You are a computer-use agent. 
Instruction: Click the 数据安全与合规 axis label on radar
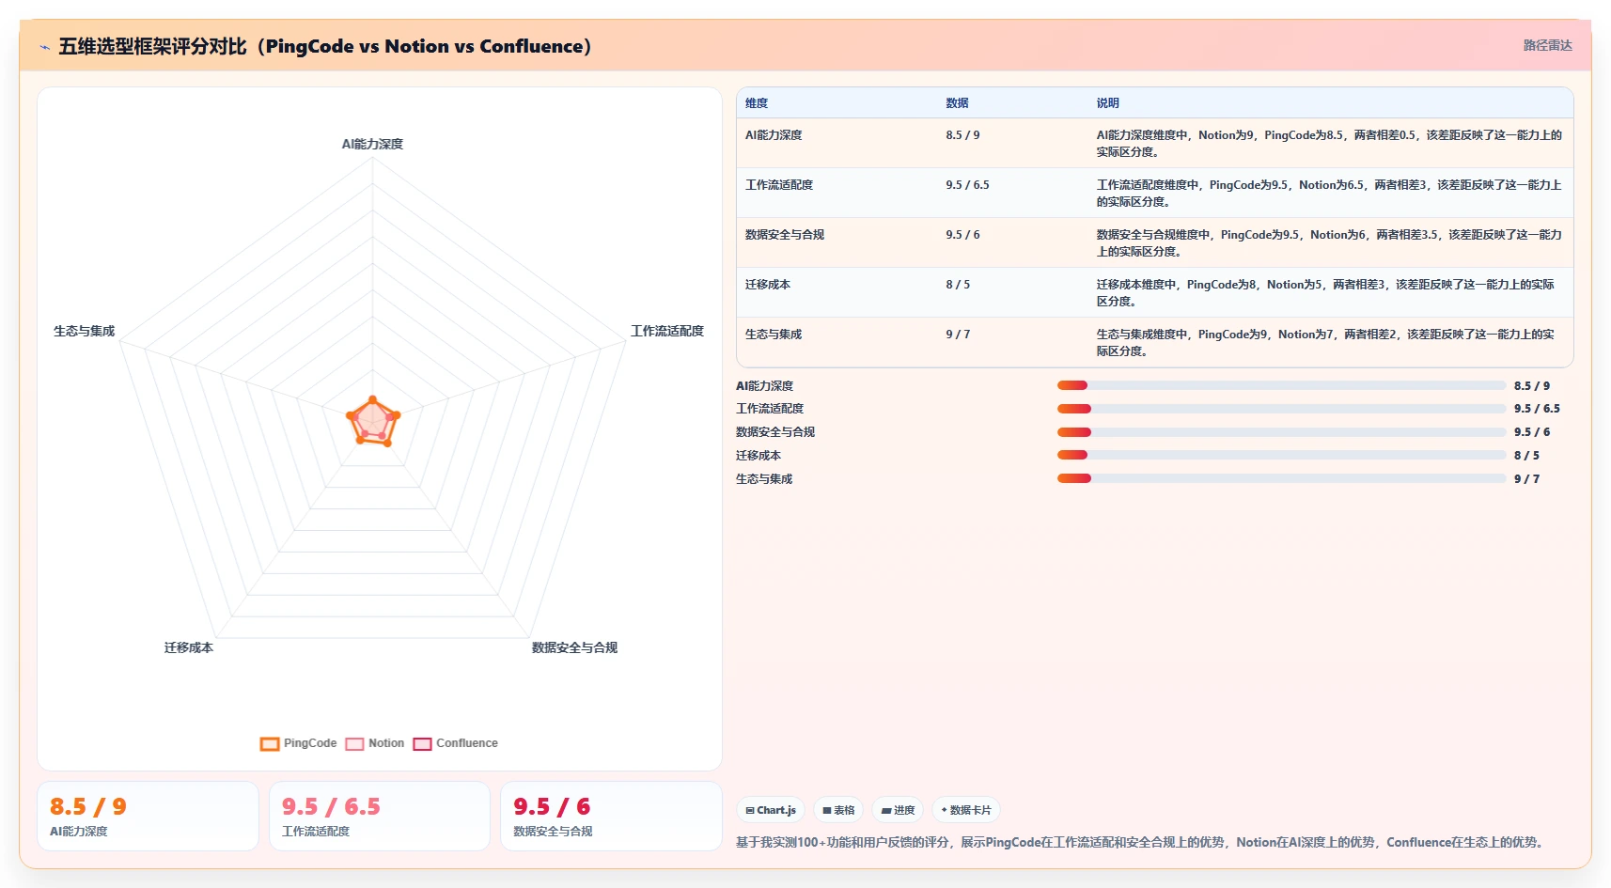coord(574,647)
